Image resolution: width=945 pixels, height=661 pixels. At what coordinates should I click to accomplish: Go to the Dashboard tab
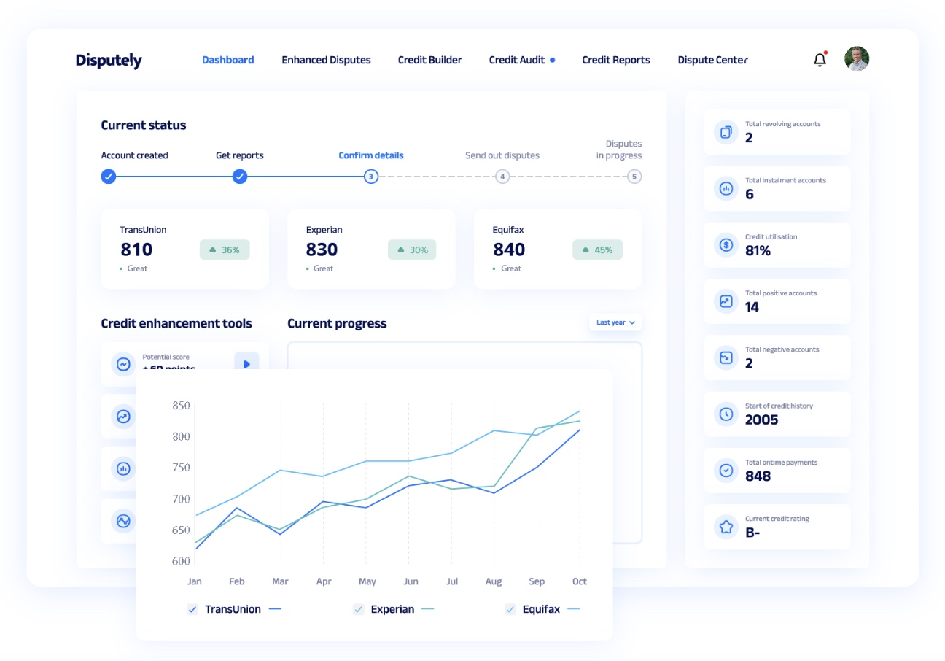pyautogui.click(x=228, y=60)
